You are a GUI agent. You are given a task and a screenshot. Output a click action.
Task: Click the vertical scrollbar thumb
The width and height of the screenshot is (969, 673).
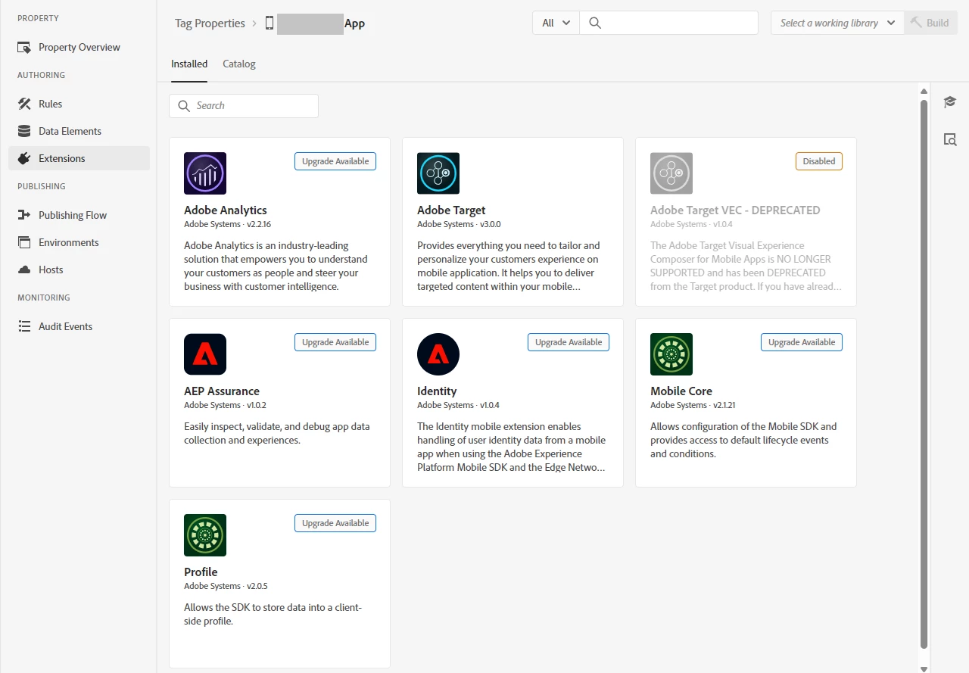point(924,374)
